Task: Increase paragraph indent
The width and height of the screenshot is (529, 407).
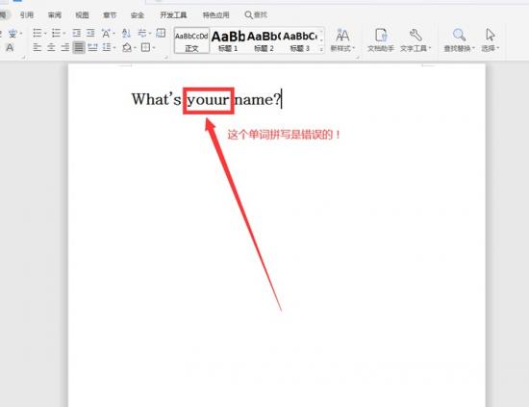Action: coord(90,33)
